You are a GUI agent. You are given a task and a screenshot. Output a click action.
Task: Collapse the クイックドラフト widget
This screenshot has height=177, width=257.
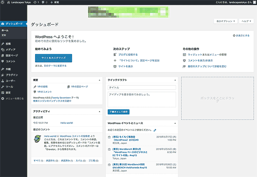point(175,80)
